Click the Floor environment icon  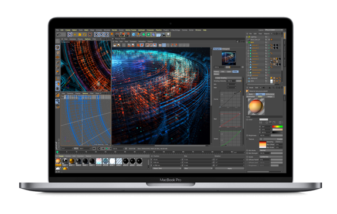pyautogui.click(x=158, y=35)
